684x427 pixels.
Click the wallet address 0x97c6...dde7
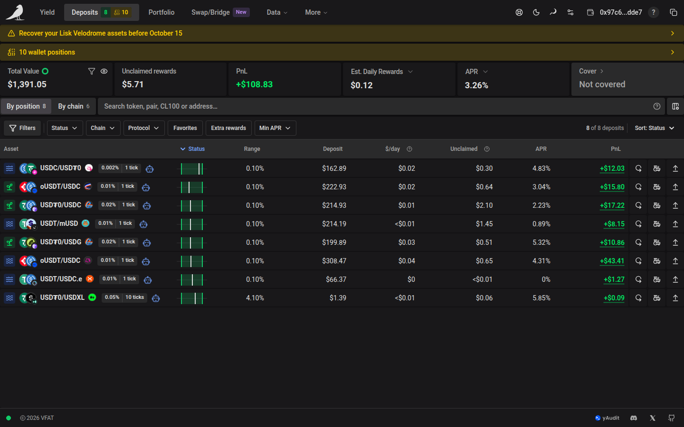pos(621,12)
